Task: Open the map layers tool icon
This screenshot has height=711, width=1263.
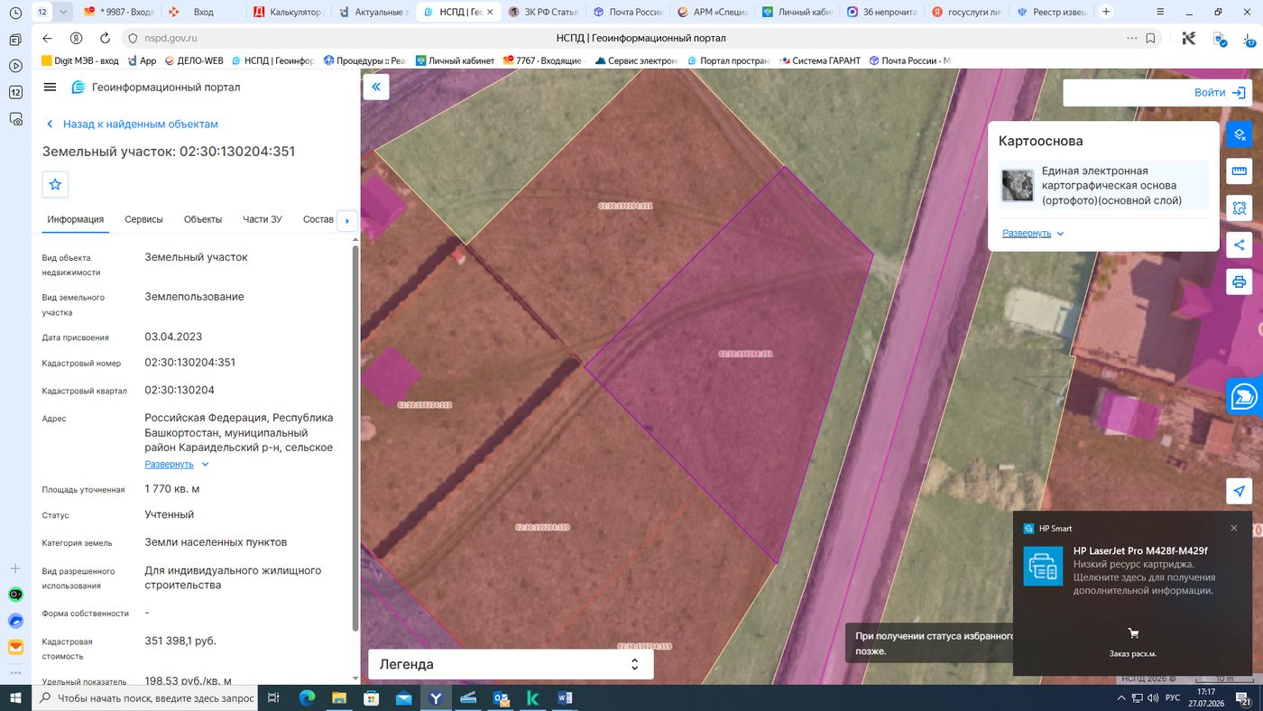Action: 1240,134
